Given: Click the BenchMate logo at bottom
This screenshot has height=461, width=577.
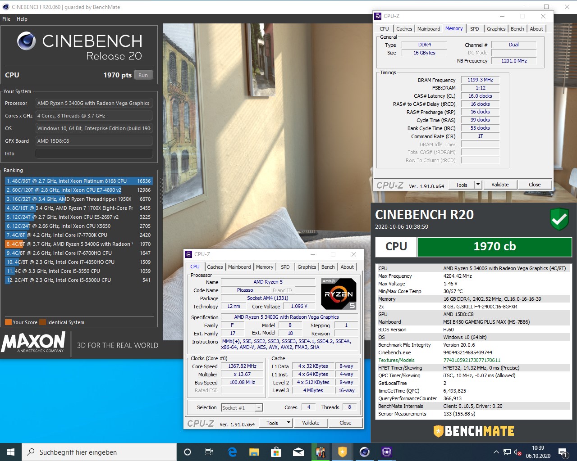Looking at the screenshot, I should tap(473, 431).
